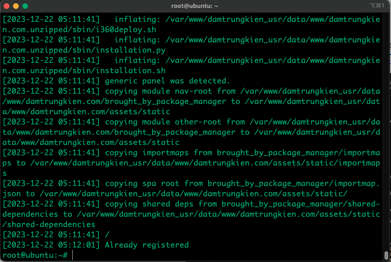Click the ⌥⌘1 window shortcut indicator
Image resolution: width=391 pixels, height=262 pixels.
click(376, 6)
